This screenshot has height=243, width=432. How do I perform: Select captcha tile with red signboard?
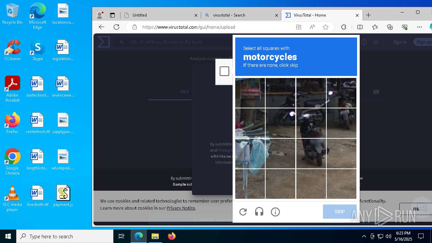[250, 93]
